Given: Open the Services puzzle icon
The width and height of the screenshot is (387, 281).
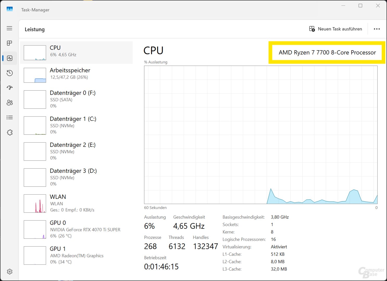Looking at the screenshot, I should click(10, 132).
